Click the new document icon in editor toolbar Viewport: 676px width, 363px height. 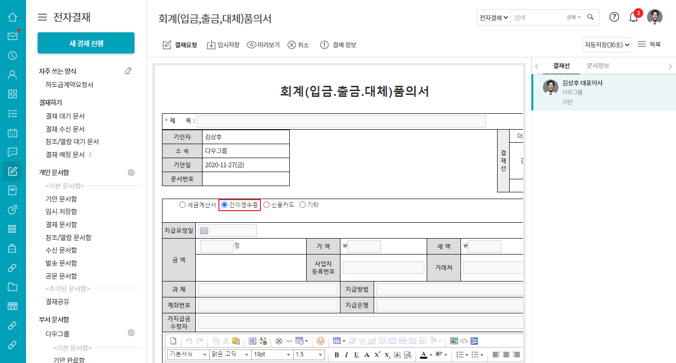(x=174, y=341)
